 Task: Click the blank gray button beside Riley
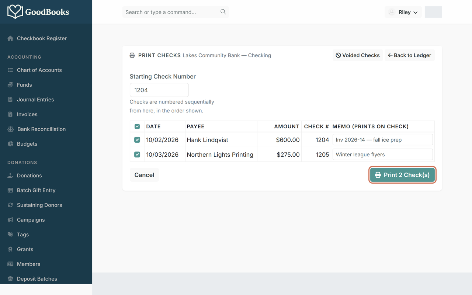click(x=433, y=12)
